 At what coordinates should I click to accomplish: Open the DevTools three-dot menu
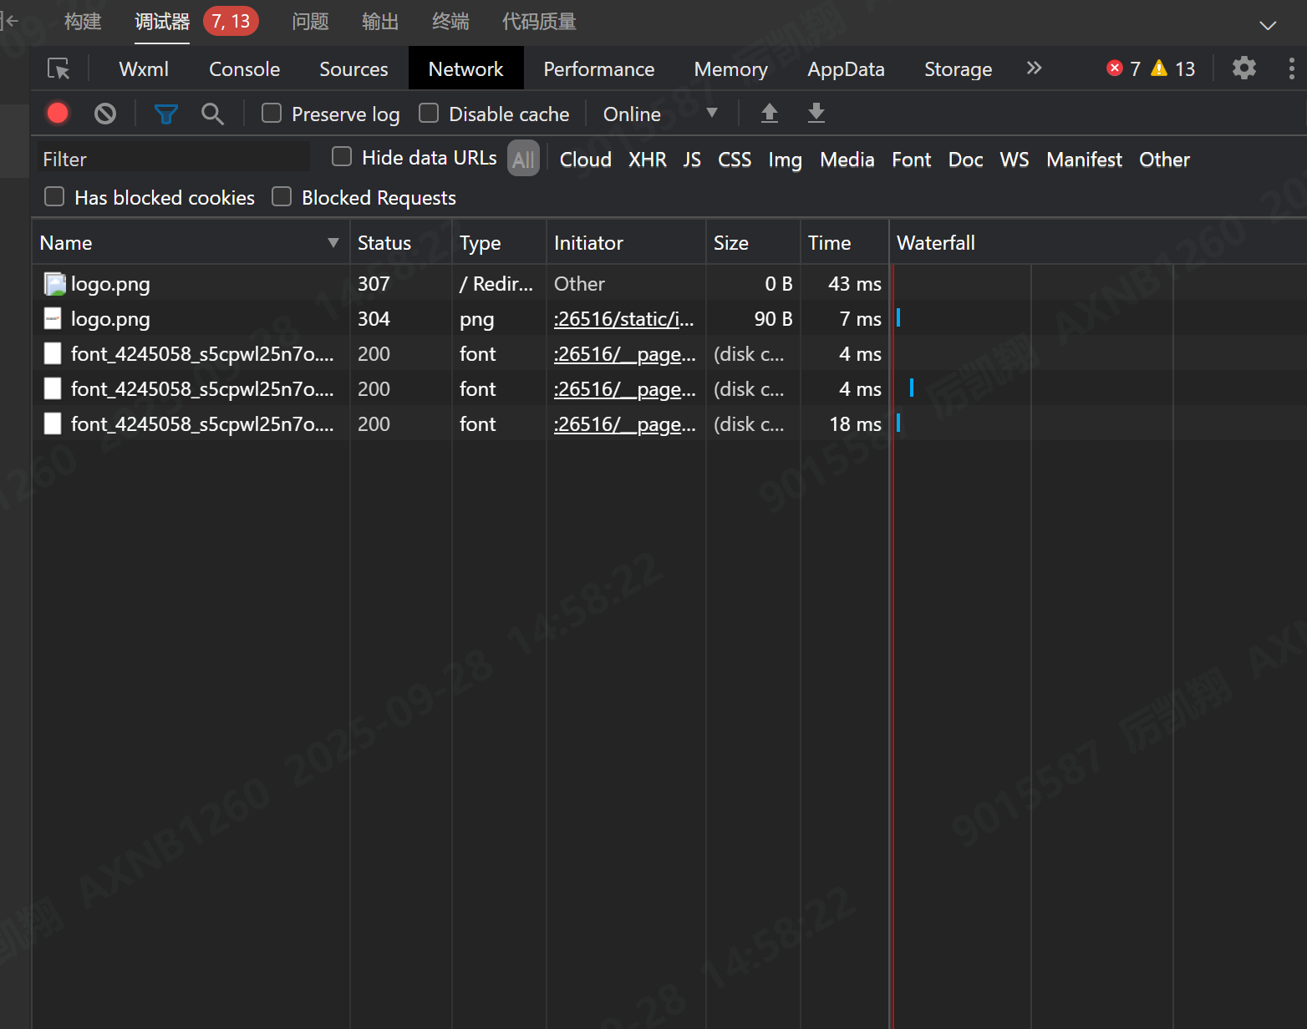1291,68
